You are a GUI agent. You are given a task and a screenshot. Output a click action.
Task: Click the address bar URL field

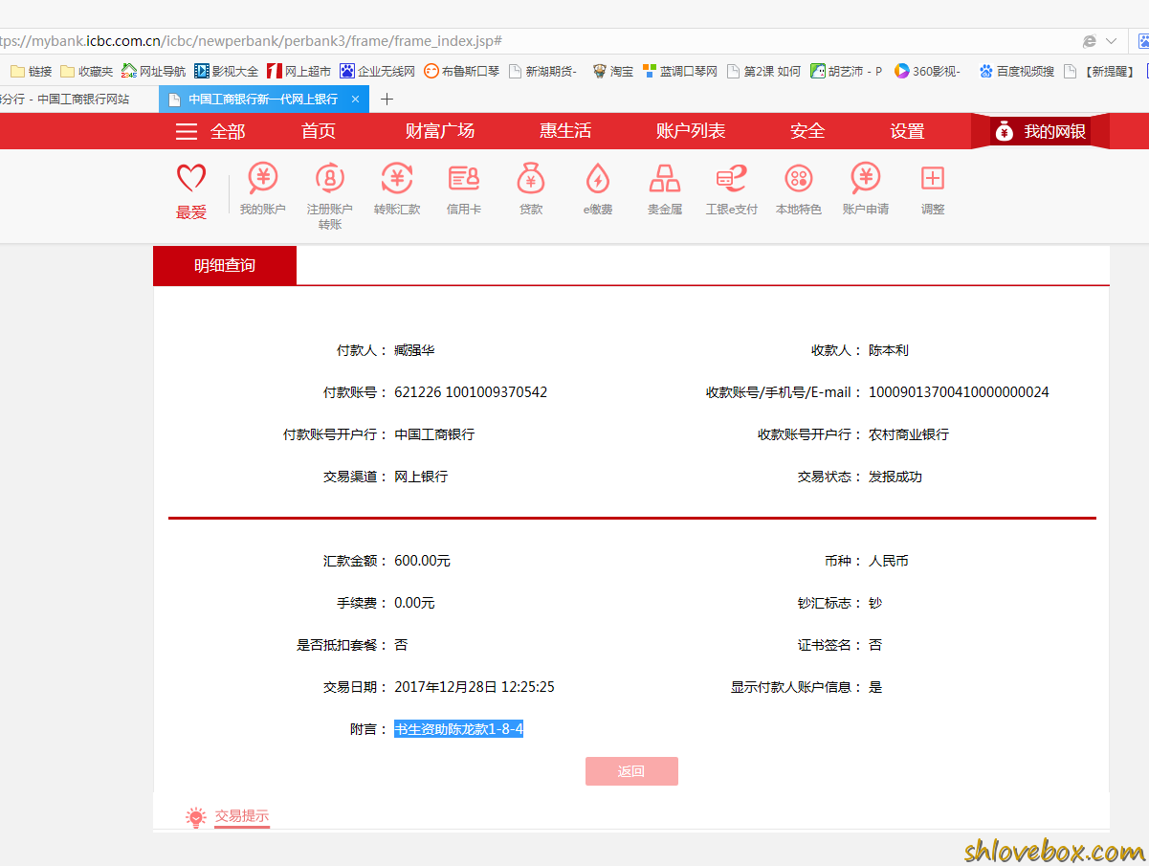click(536, 41)
